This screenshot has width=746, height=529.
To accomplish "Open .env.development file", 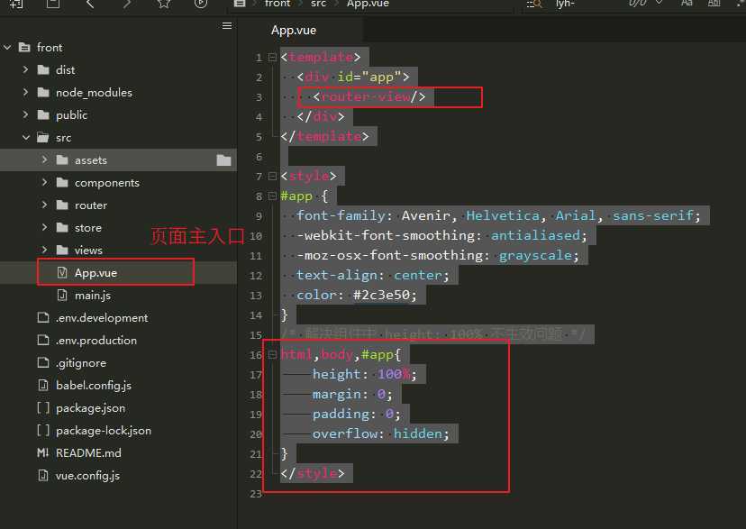I will tap(102, 318).
